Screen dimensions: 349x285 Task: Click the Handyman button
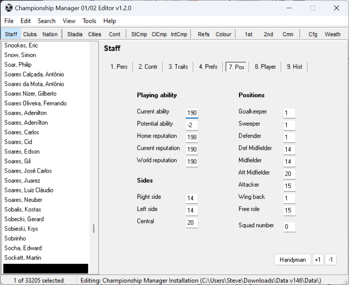pos(292,260)
